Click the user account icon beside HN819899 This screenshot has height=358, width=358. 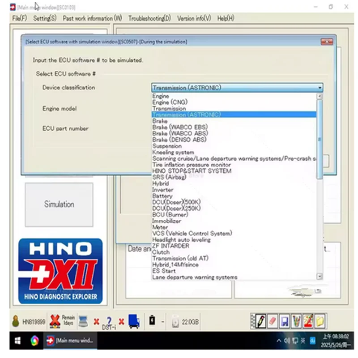point(16,321)
